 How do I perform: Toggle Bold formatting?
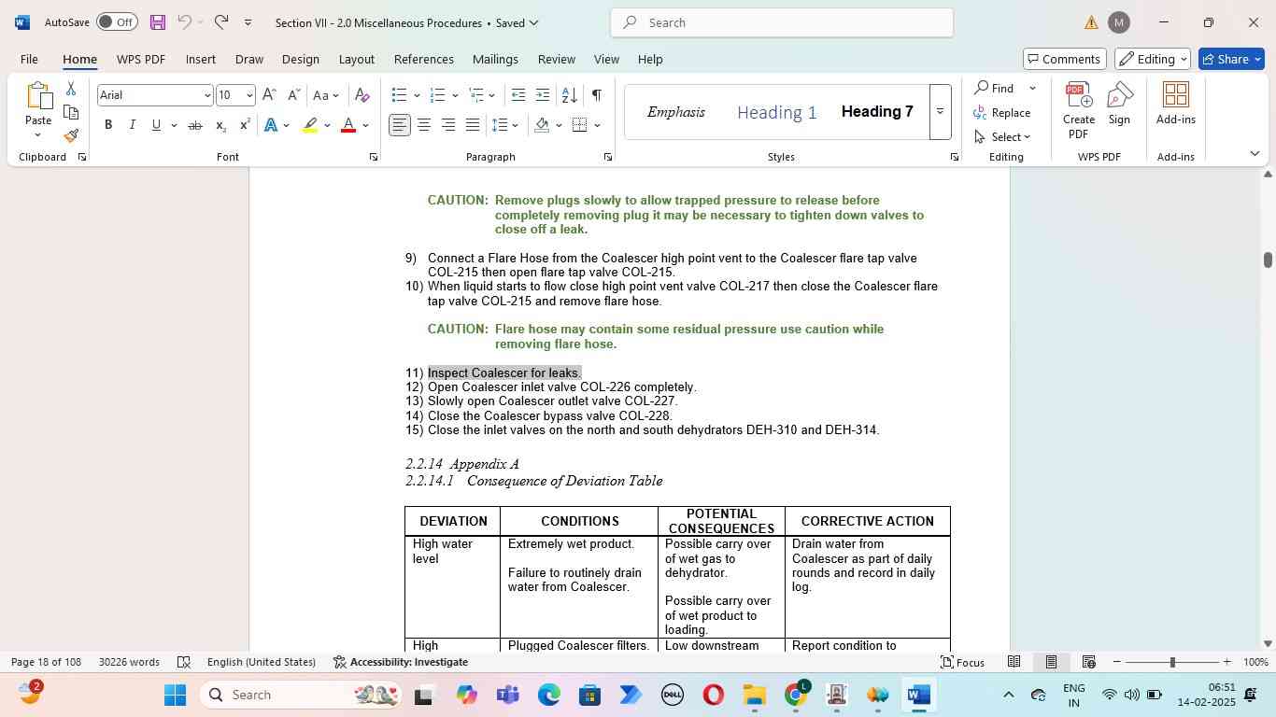(108, 125)
